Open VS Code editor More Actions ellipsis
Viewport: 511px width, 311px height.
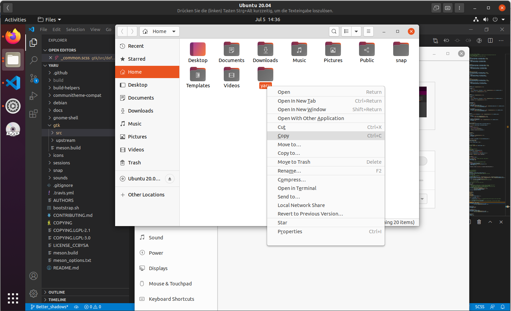501,41
